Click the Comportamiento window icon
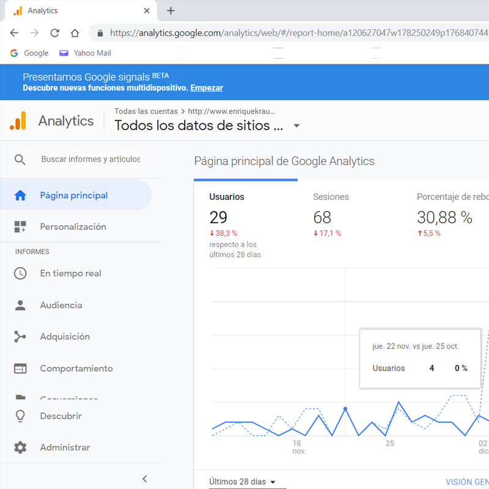The width and height of the screenshot is (489, 489). 20,369
